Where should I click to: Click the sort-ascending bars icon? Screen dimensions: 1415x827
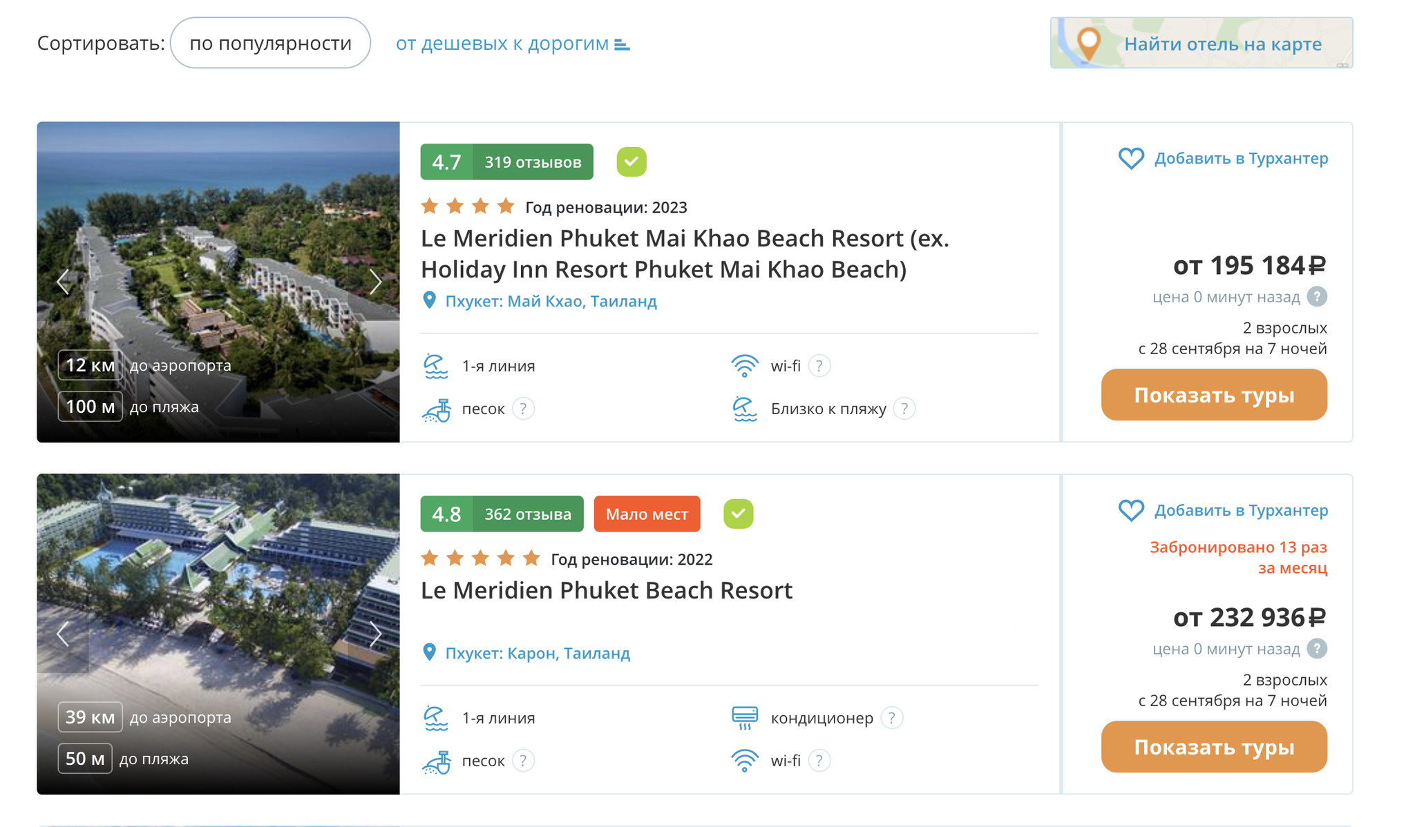pos(622,45)
